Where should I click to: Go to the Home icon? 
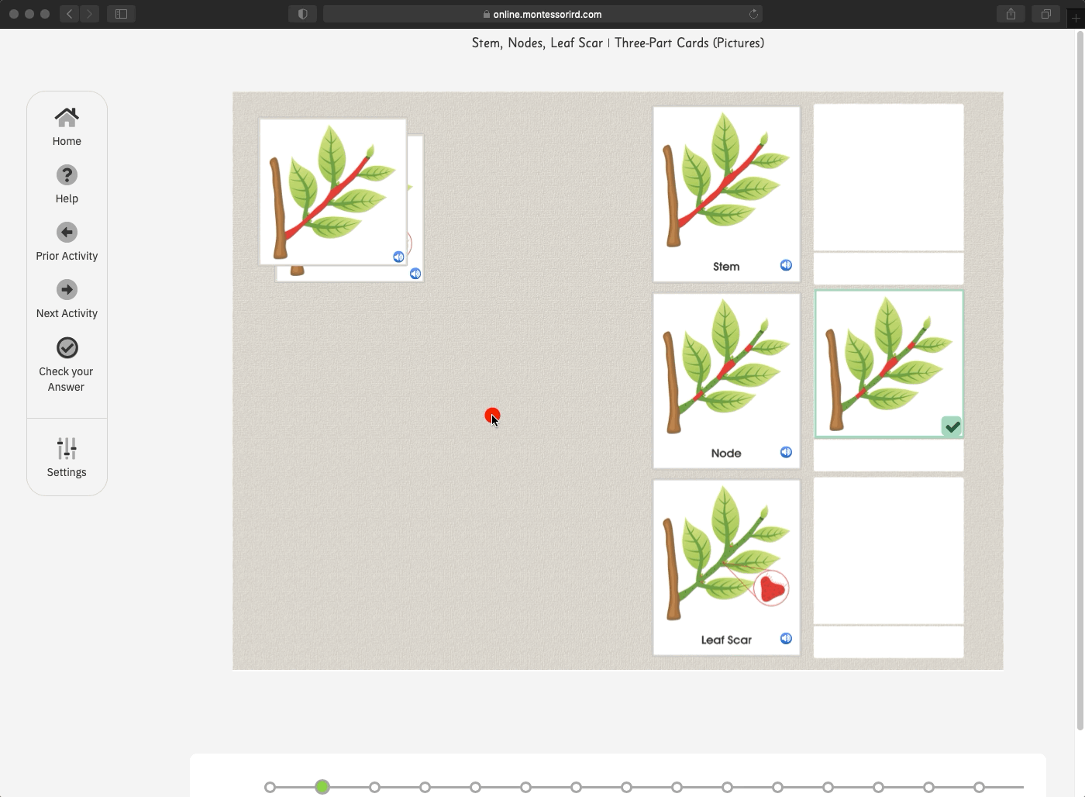click(x=67, y=117)
